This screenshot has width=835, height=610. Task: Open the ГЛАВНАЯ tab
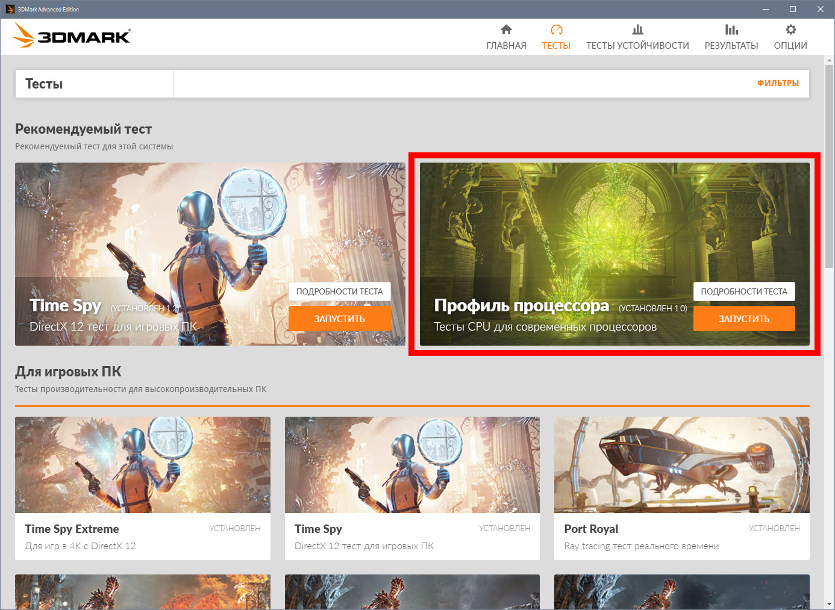[x=506, y=45]
